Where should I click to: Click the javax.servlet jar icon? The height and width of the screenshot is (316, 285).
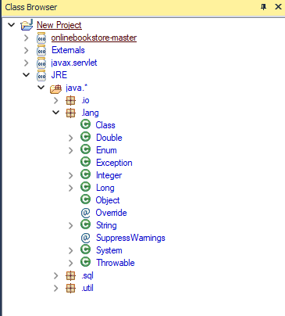[41, 63]
